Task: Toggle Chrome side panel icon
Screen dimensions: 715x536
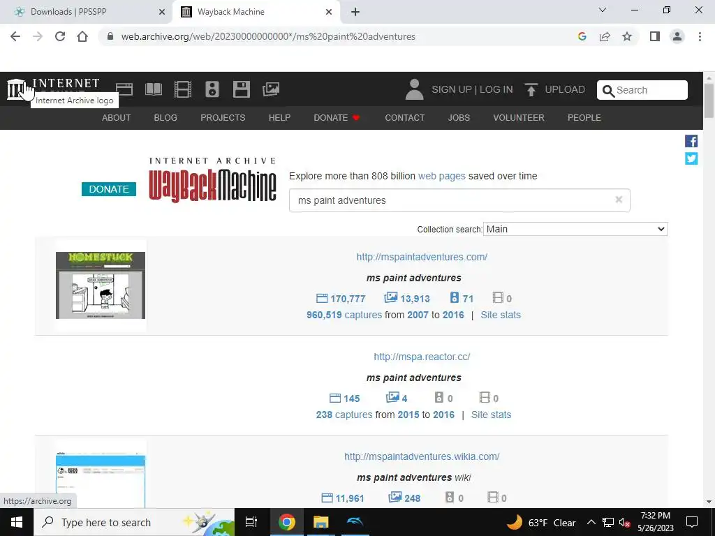Action: coord(655,36)
